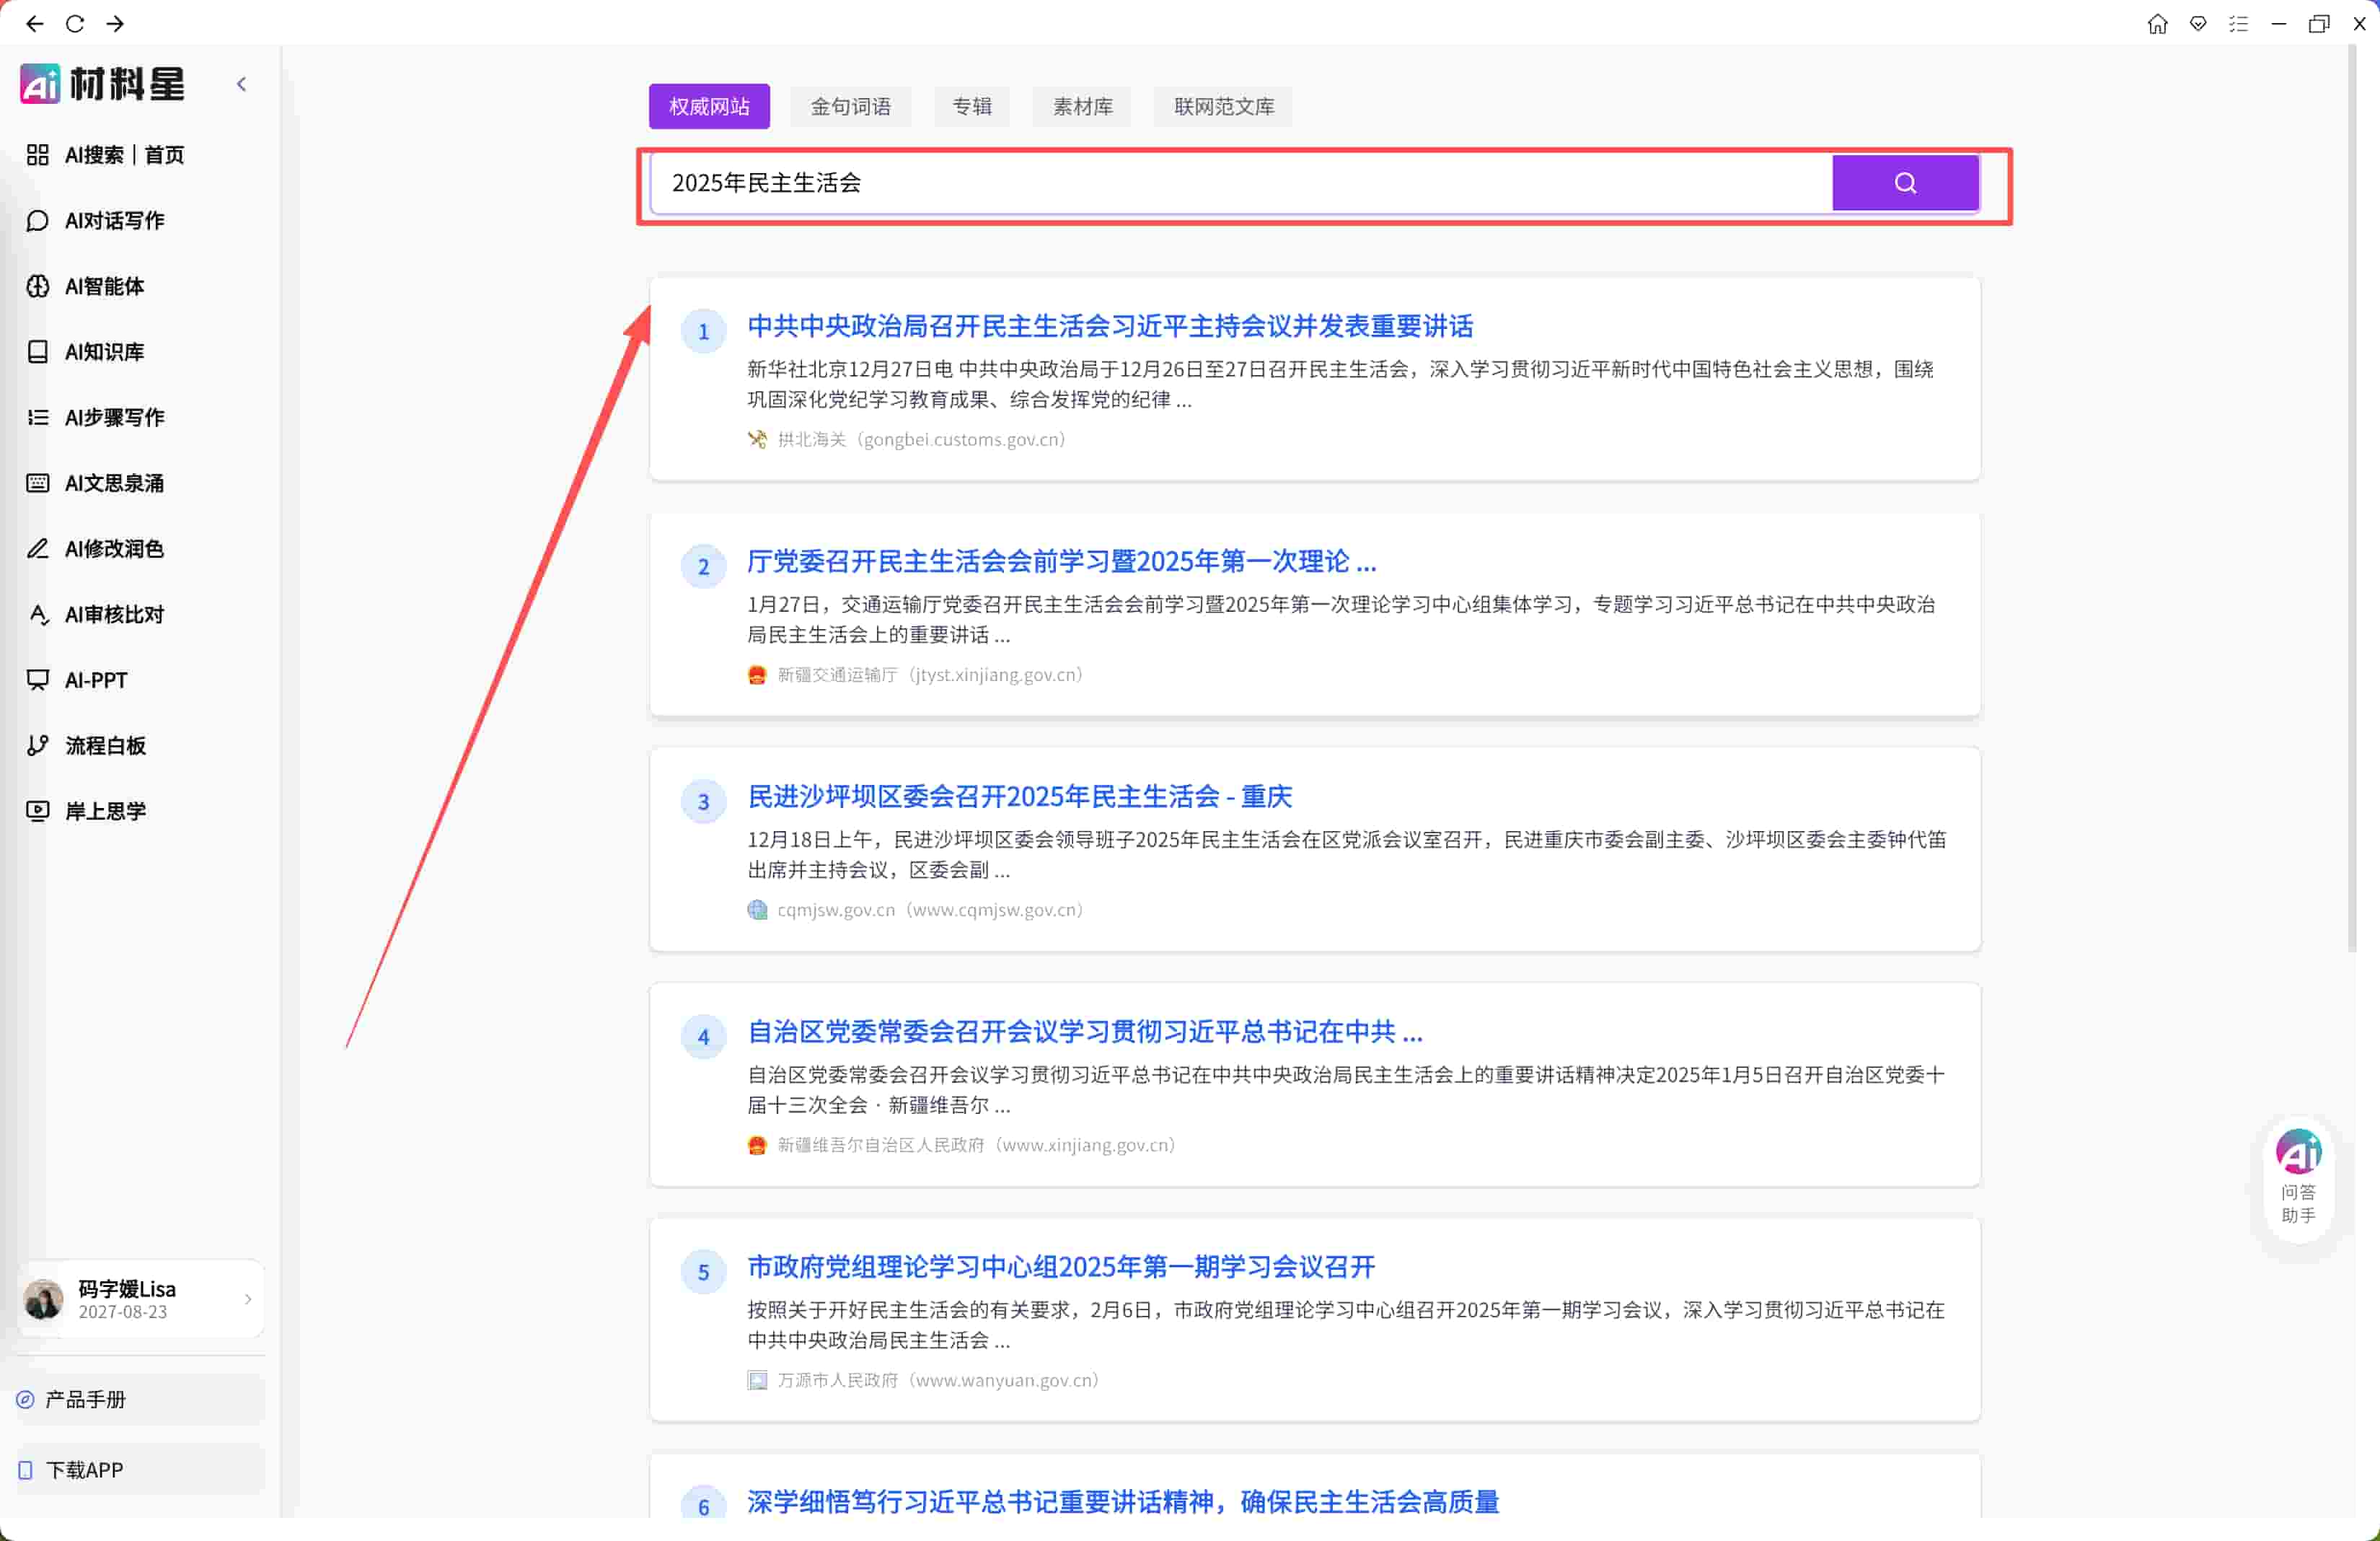The image size is (2380, 1541).
Task: Click the purple search magnifier button
Action: [x=1904, y=183]
